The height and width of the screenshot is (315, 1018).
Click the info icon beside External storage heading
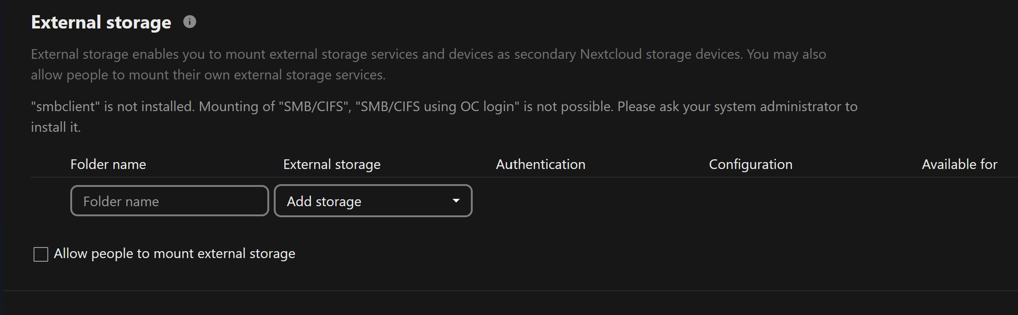tap(189, 22)
